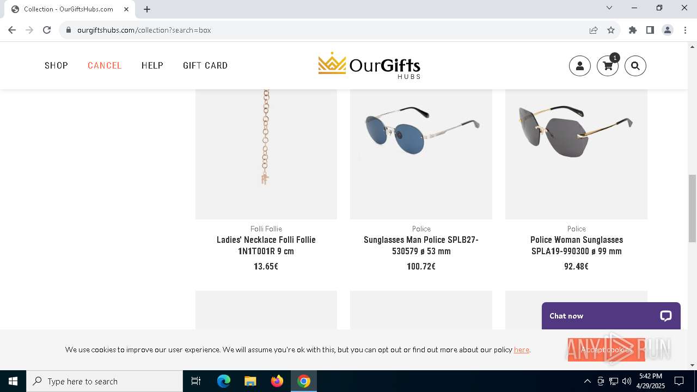Show hidden system tray icons
The height and width of the screenshot is (392, 697).
[587, 381]
